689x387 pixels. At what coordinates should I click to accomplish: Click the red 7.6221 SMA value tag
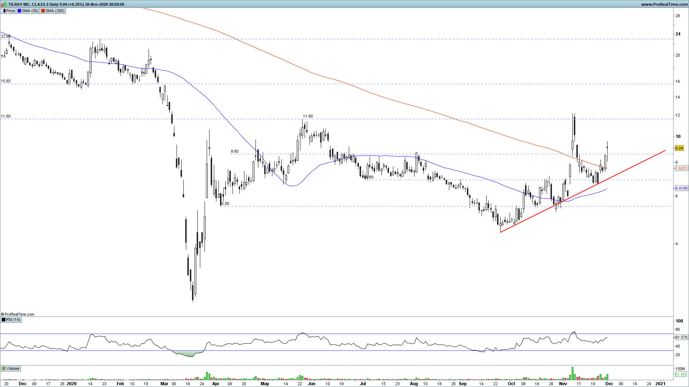pyautogui.click(x=681, y=168)
